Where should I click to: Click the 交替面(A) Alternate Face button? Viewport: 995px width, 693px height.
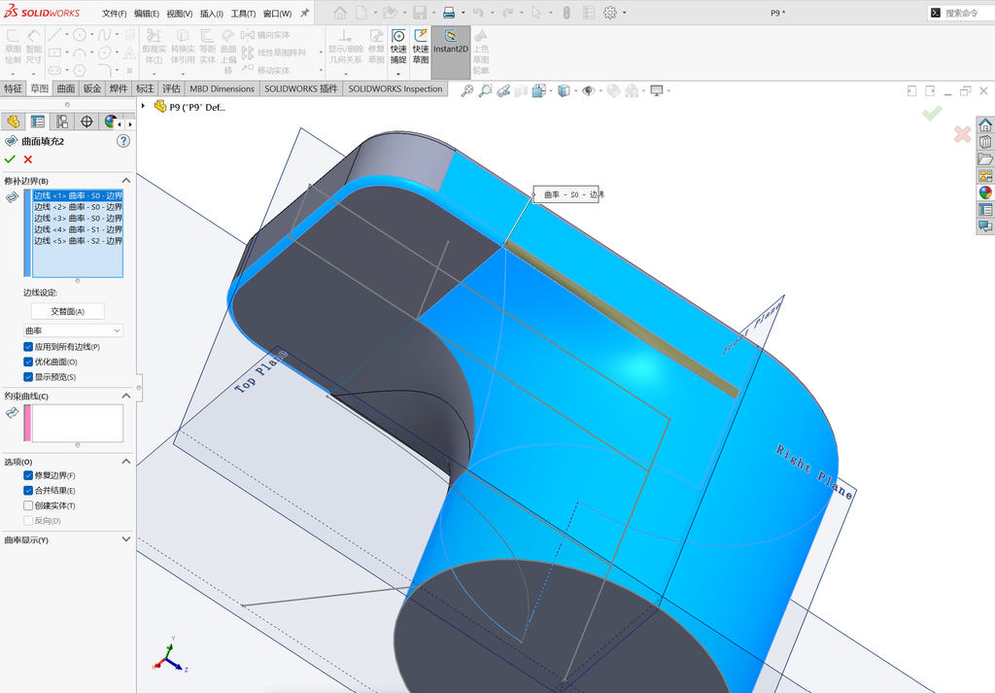68,311
